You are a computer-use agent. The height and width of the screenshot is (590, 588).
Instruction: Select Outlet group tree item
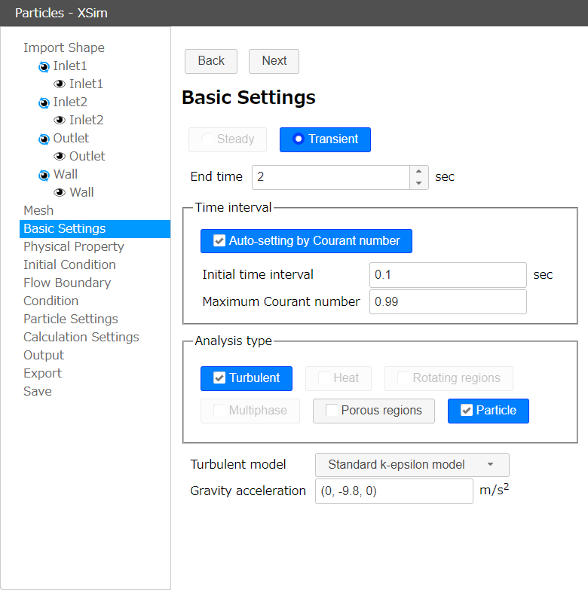71,138
